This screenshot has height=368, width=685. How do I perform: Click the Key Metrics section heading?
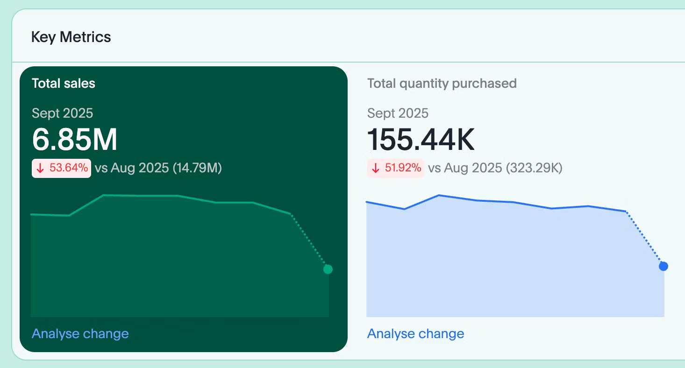click(71, 37)
